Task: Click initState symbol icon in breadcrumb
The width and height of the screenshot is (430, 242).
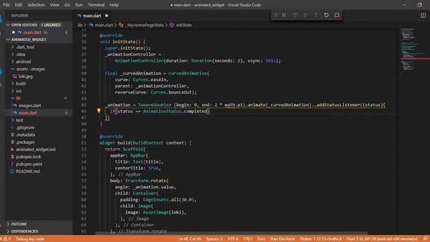Action: [172, 25]
